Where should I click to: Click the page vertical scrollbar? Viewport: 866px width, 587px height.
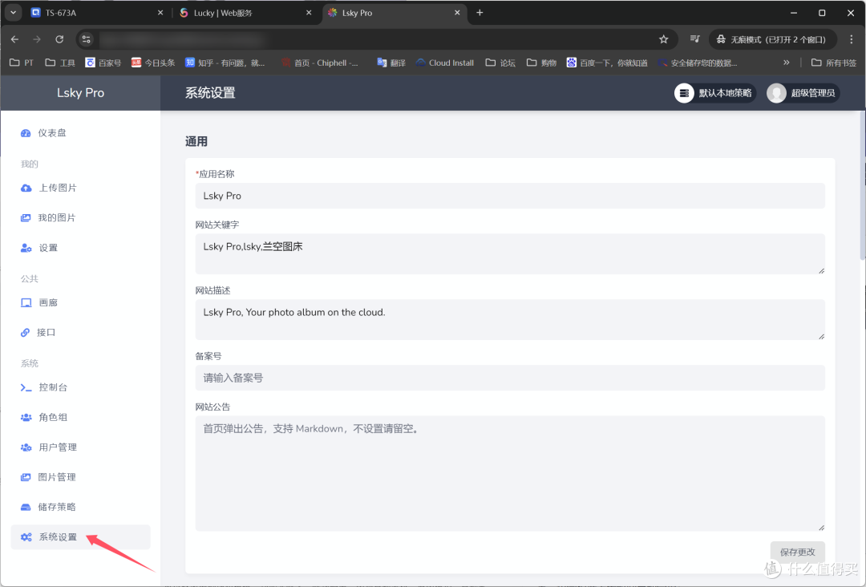863,185
